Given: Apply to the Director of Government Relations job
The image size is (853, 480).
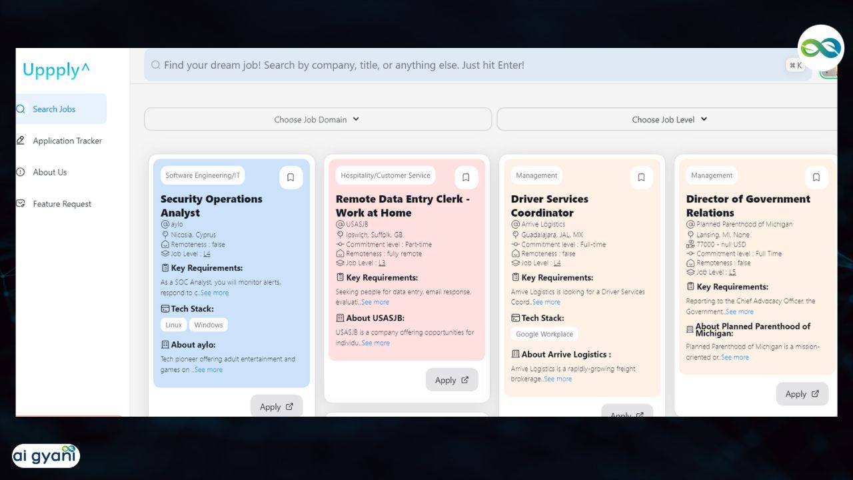Looking at the screenshot, I should tap(802, 394).
